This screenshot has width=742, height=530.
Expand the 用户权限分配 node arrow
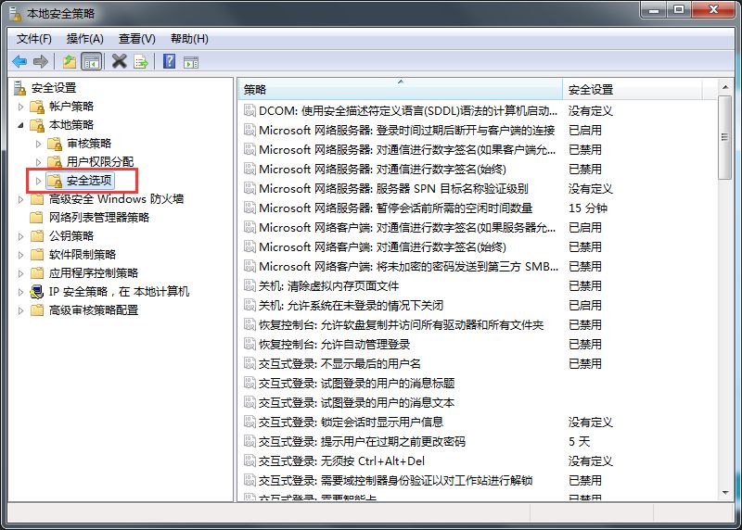click(x=38, y=162)
